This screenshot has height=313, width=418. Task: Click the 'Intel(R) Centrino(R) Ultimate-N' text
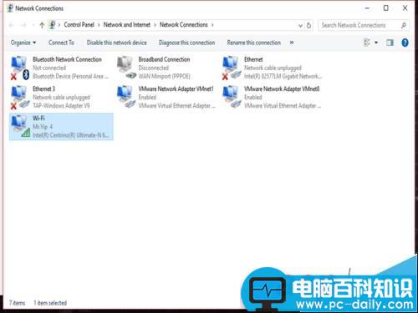click(x=70, y=135)
